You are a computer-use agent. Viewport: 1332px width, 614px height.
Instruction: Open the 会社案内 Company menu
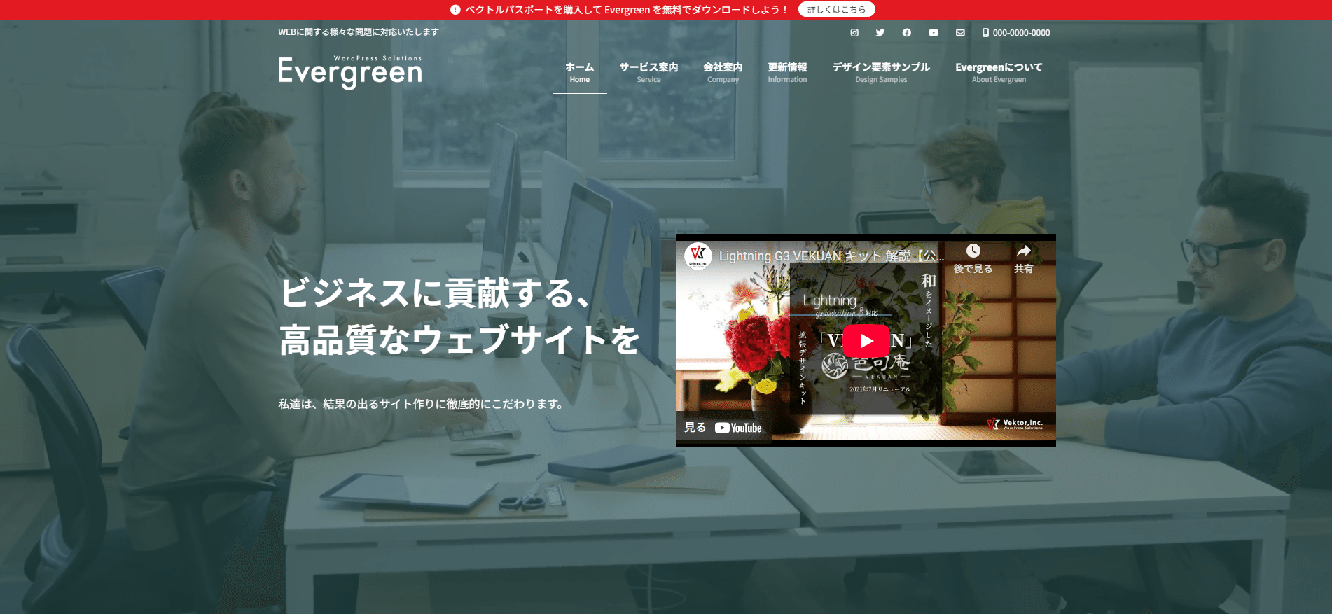[723, 72]
